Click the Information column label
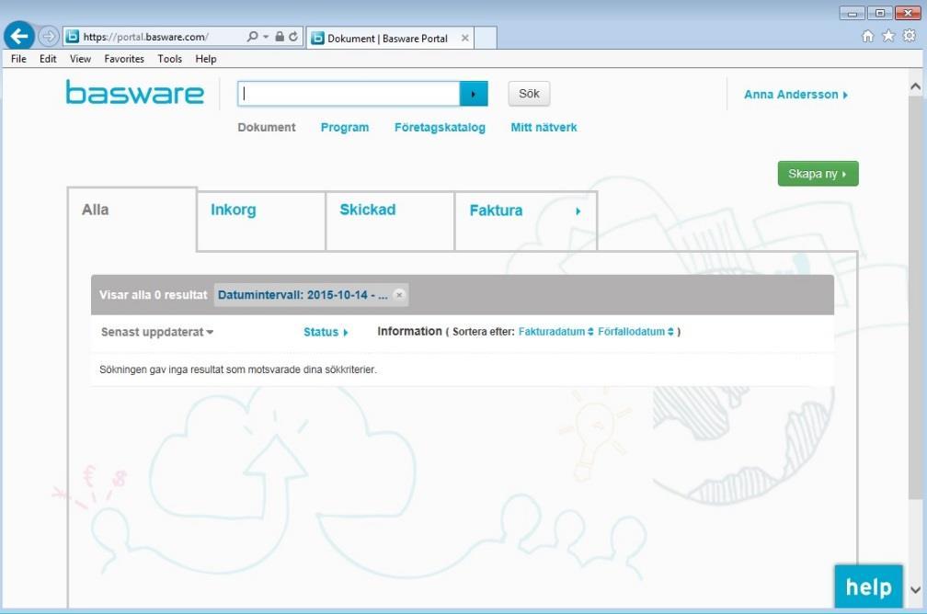This screenshot has height=614, width=927. click(x=409, y=332)
